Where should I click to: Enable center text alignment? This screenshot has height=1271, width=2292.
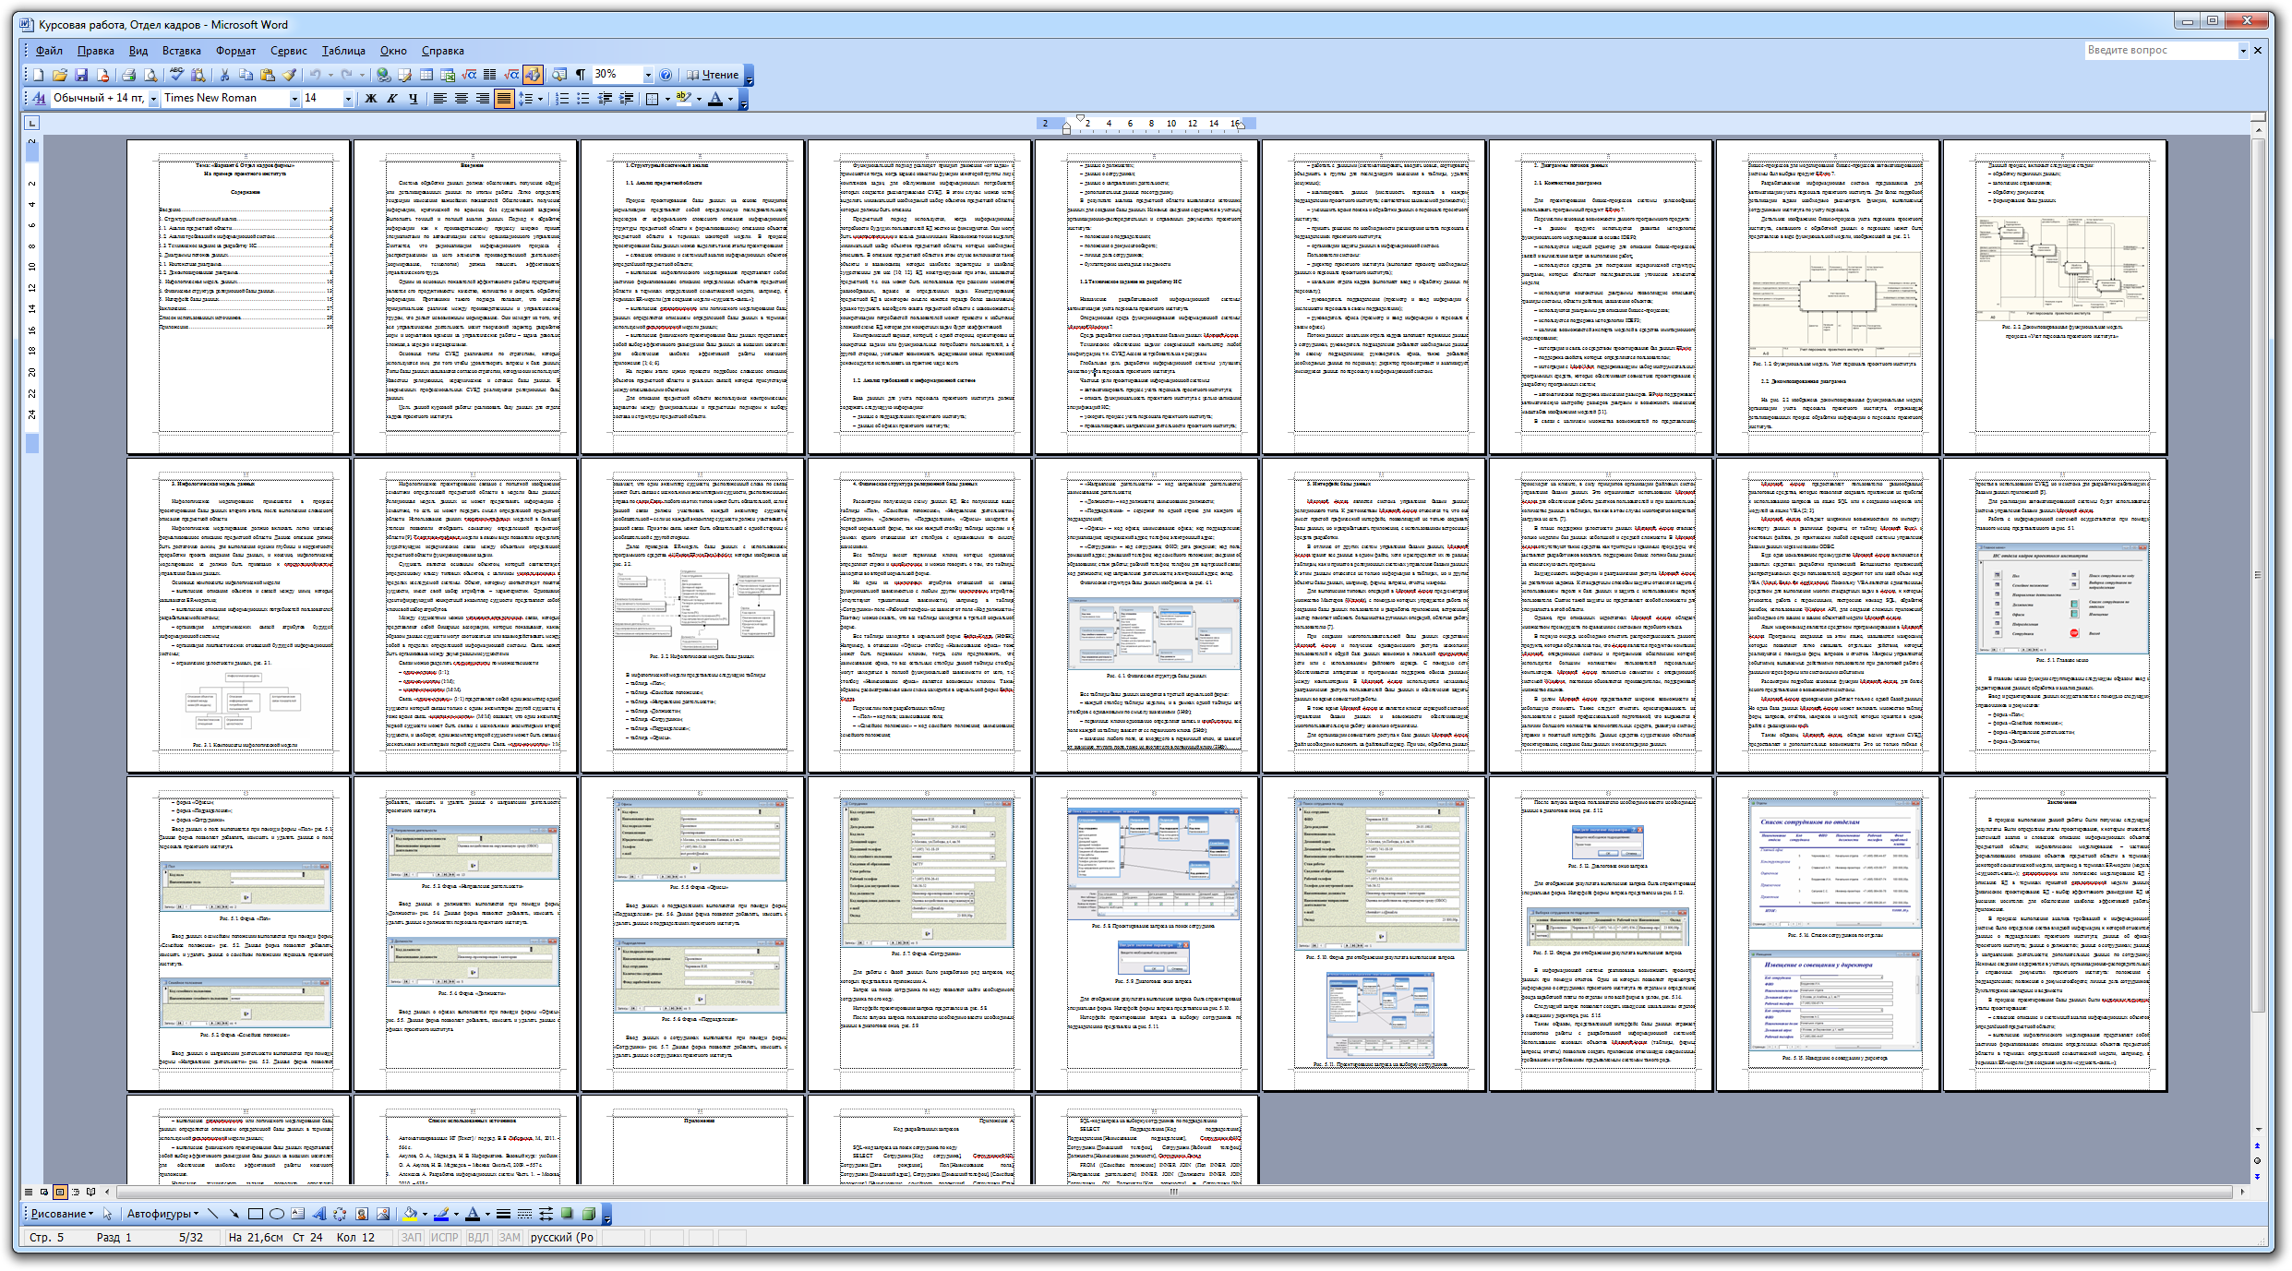point(462,99)
